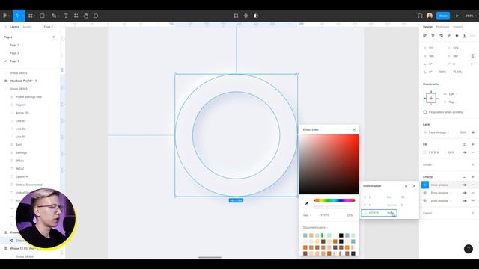The width and height of the screenshot is (479, 269).
Task: Add a new page with plus icon
Action: pyautogui.click(x=54, y=37)
